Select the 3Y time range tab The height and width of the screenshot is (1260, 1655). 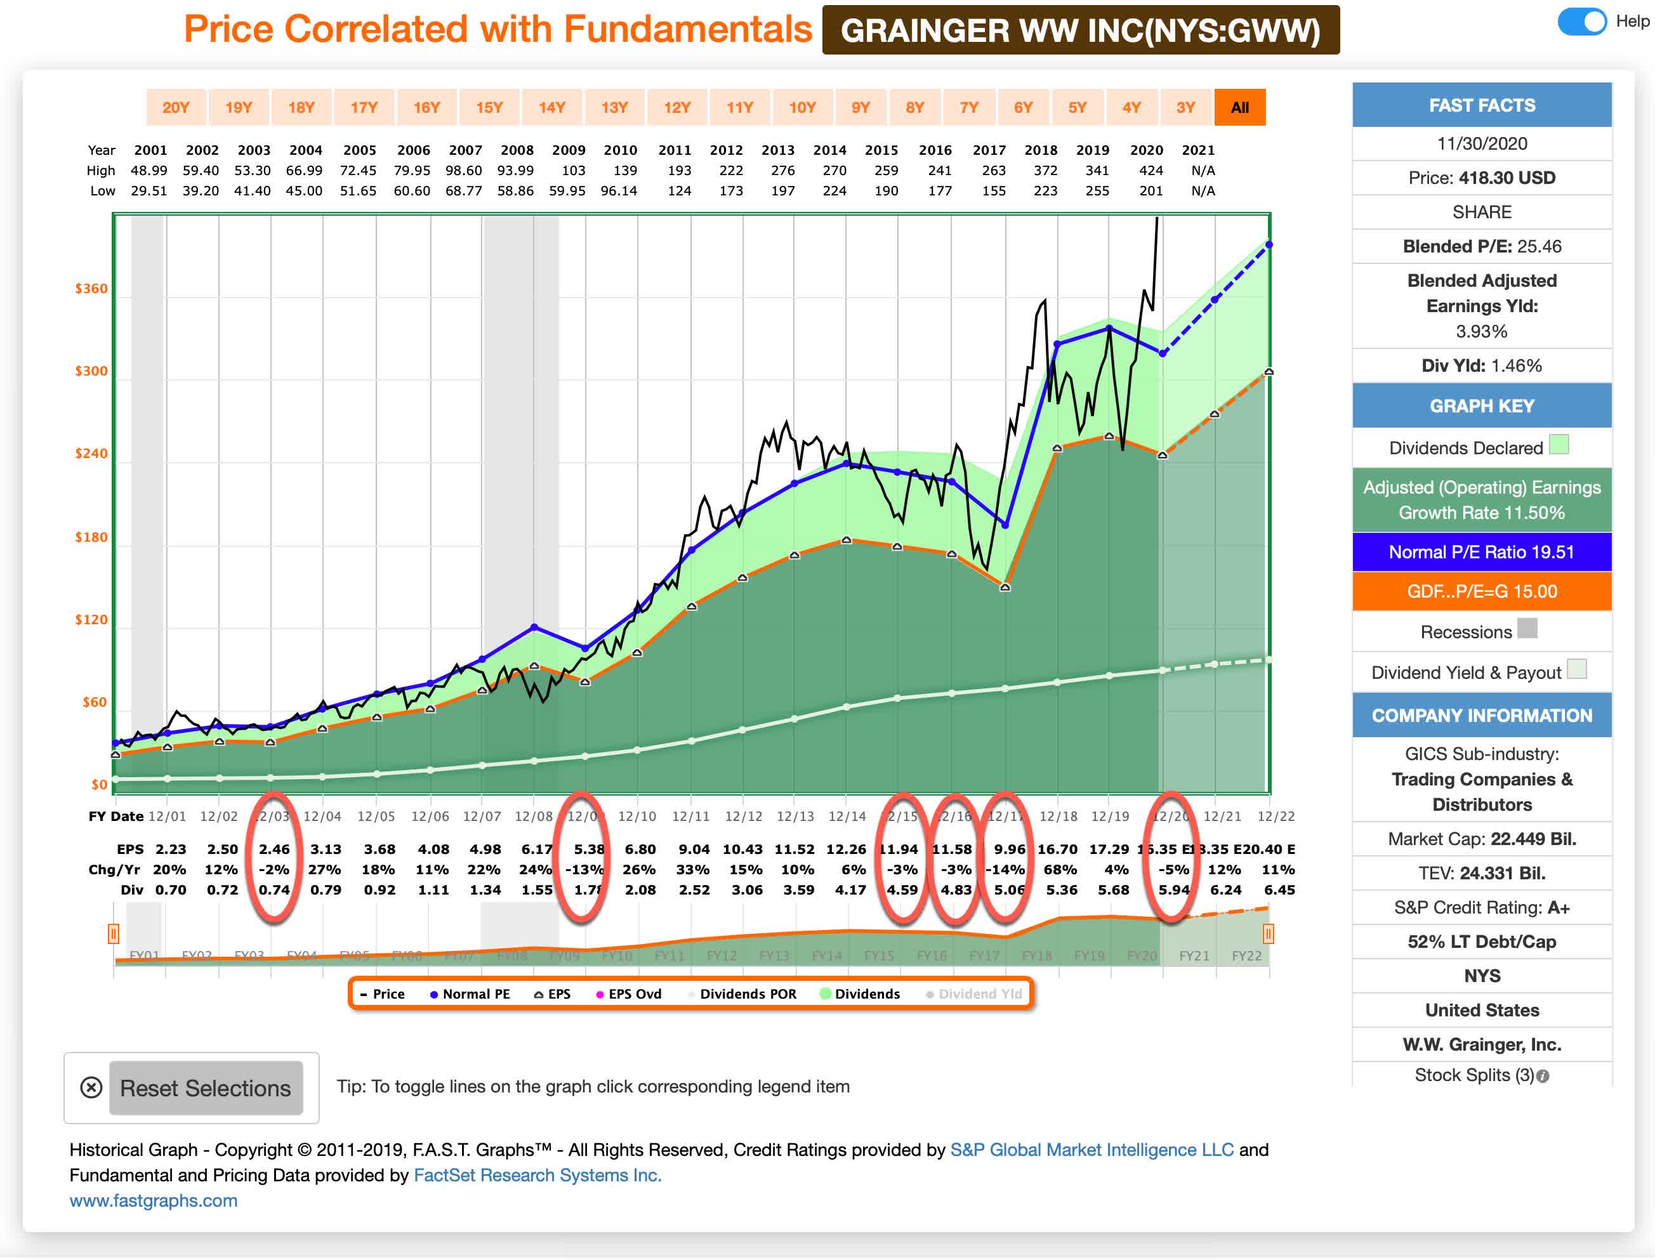[1185, 107]
